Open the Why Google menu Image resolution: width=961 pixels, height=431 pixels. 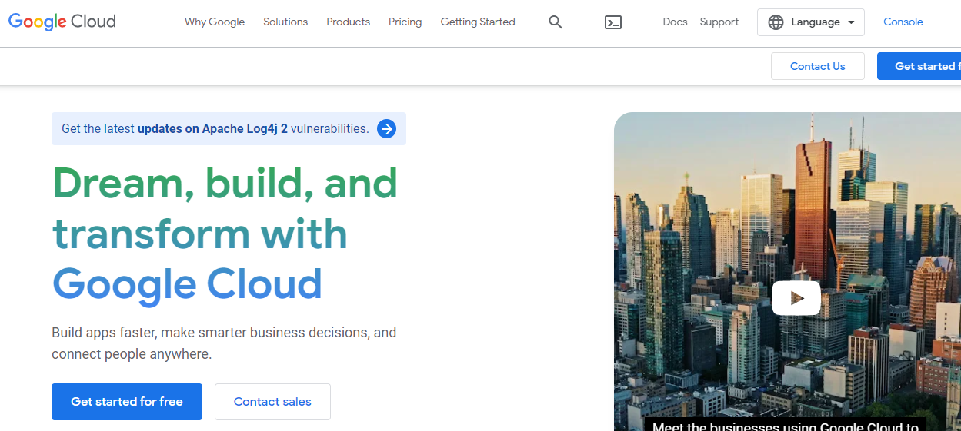[x=215, y=22]
